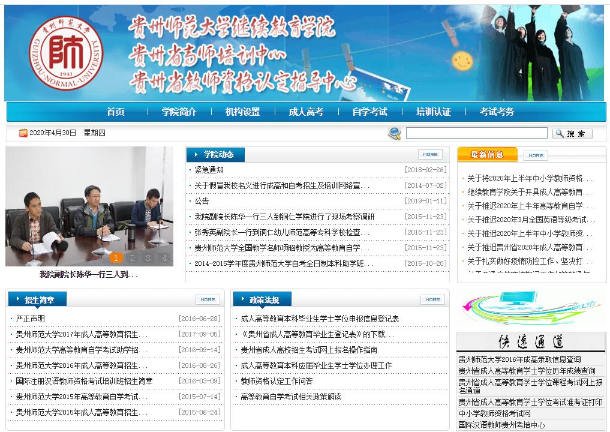Click the calendar icon next to date

(23, 133)
